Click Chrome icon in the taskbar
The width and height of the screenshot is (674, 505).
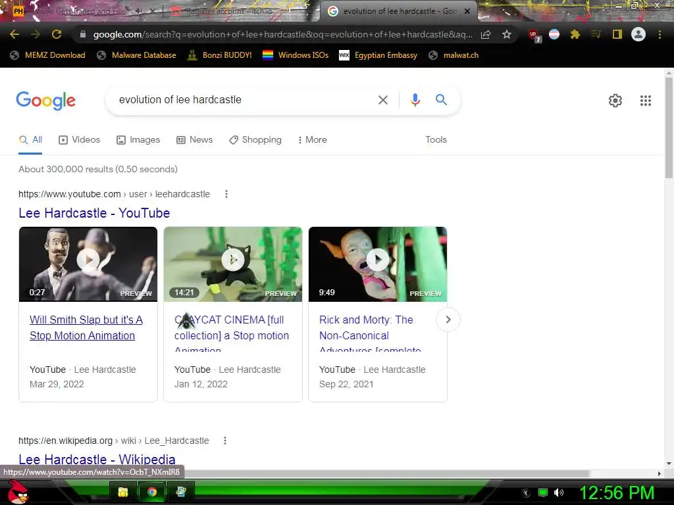[x=151, y=492]
